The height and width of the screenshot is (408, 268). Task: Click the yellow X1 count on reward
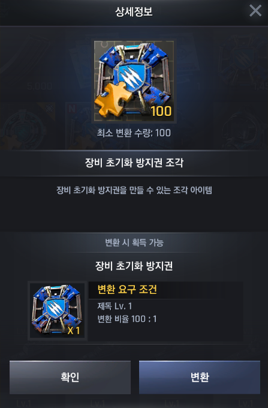(x=74, y=331)
